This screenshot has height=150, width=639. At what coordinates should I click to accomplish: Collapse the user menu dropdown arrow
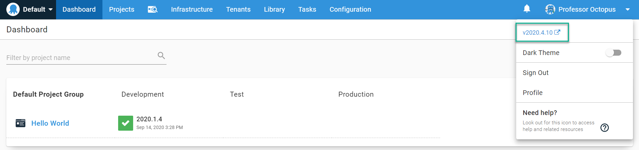(627, 9)
